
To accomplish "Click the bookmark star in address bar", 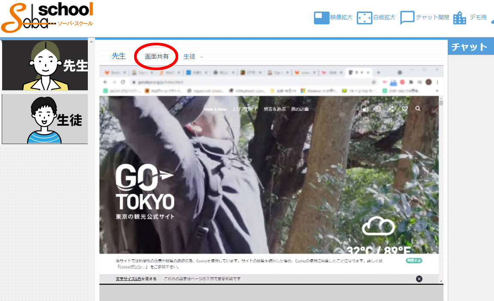I will pos(374,82).
